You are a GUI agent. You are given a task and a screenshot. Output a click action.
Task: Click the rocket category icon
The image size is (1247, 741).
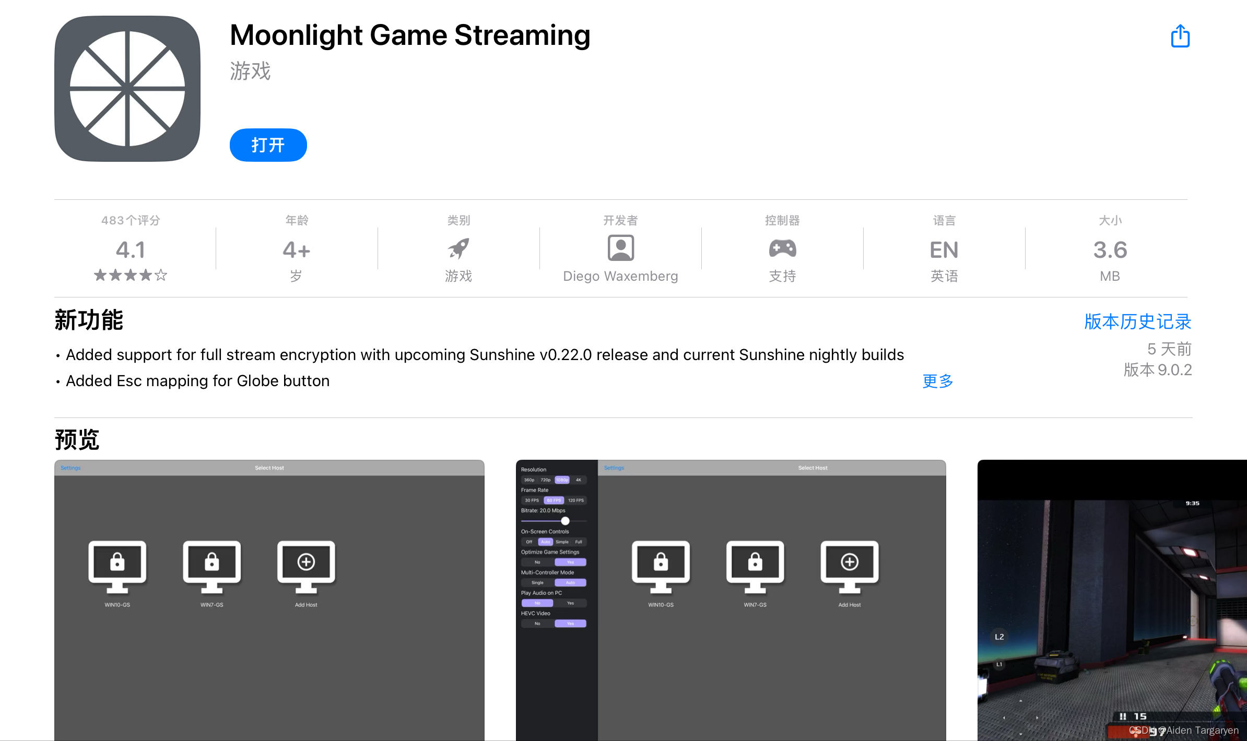tap(458, 248)
